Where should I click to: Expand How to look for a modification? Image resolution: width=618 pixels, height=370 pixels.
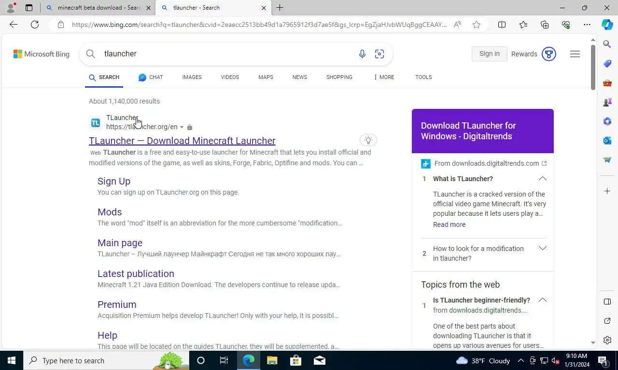pos(543,249)
